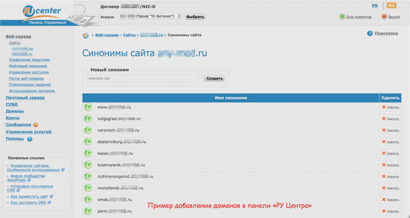Click the globe icon in the nizhniynovgorod row
Viewport: 410px width, 218px height.
pos(88,176)
